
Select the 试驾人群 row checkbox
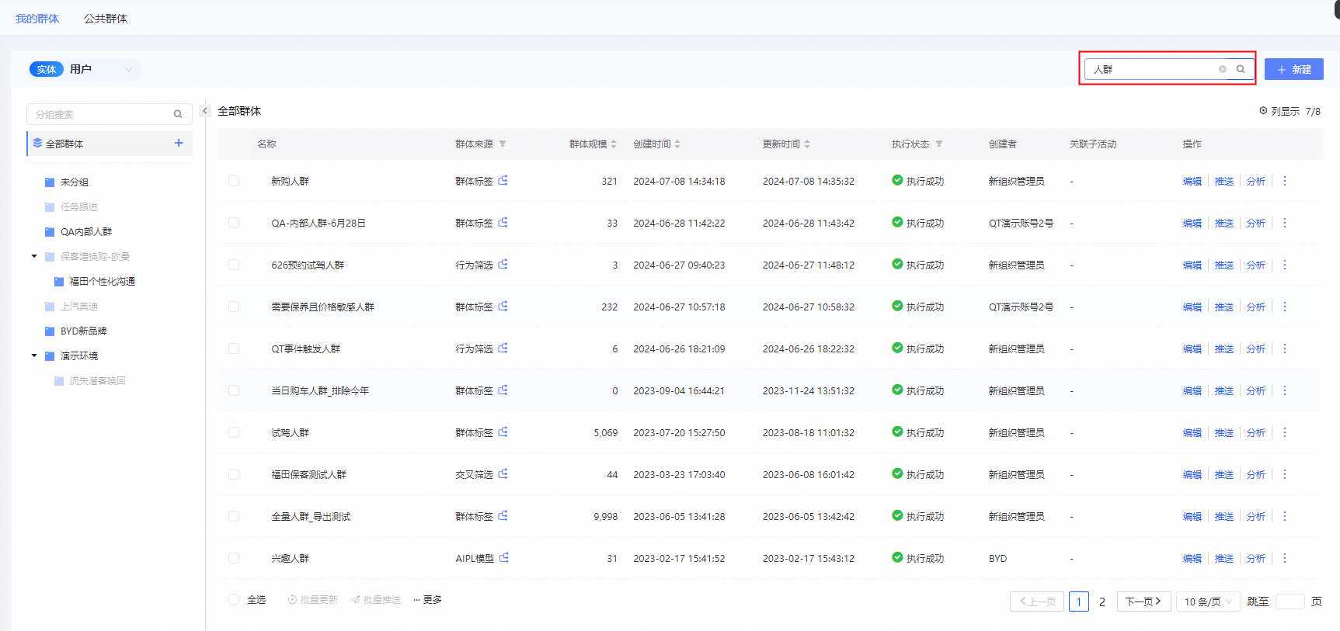[234, 432]
